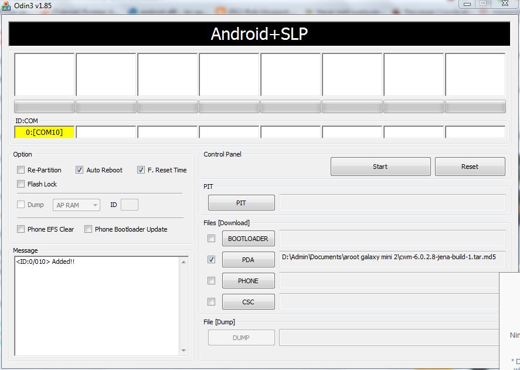Enable the Flash Lock checkbox

pos(21,184)
